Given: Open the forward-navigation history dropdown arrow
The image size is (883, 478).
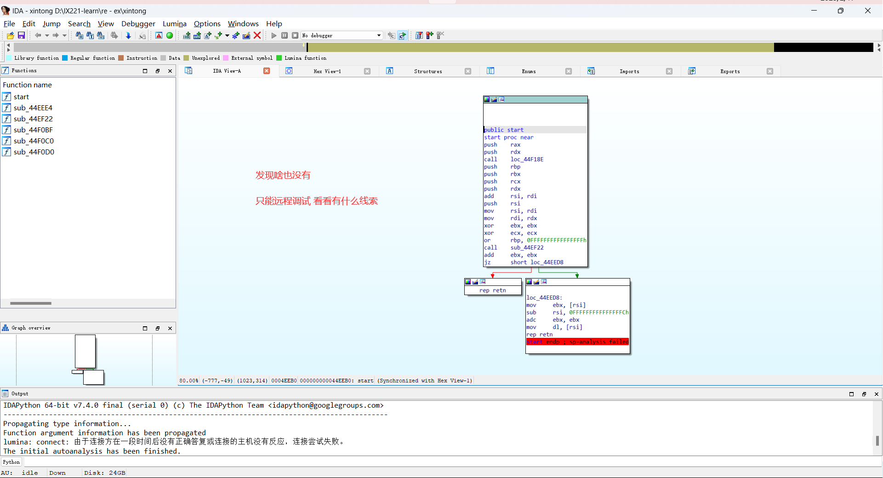Looking at the screenshot, I should (64, 35).
